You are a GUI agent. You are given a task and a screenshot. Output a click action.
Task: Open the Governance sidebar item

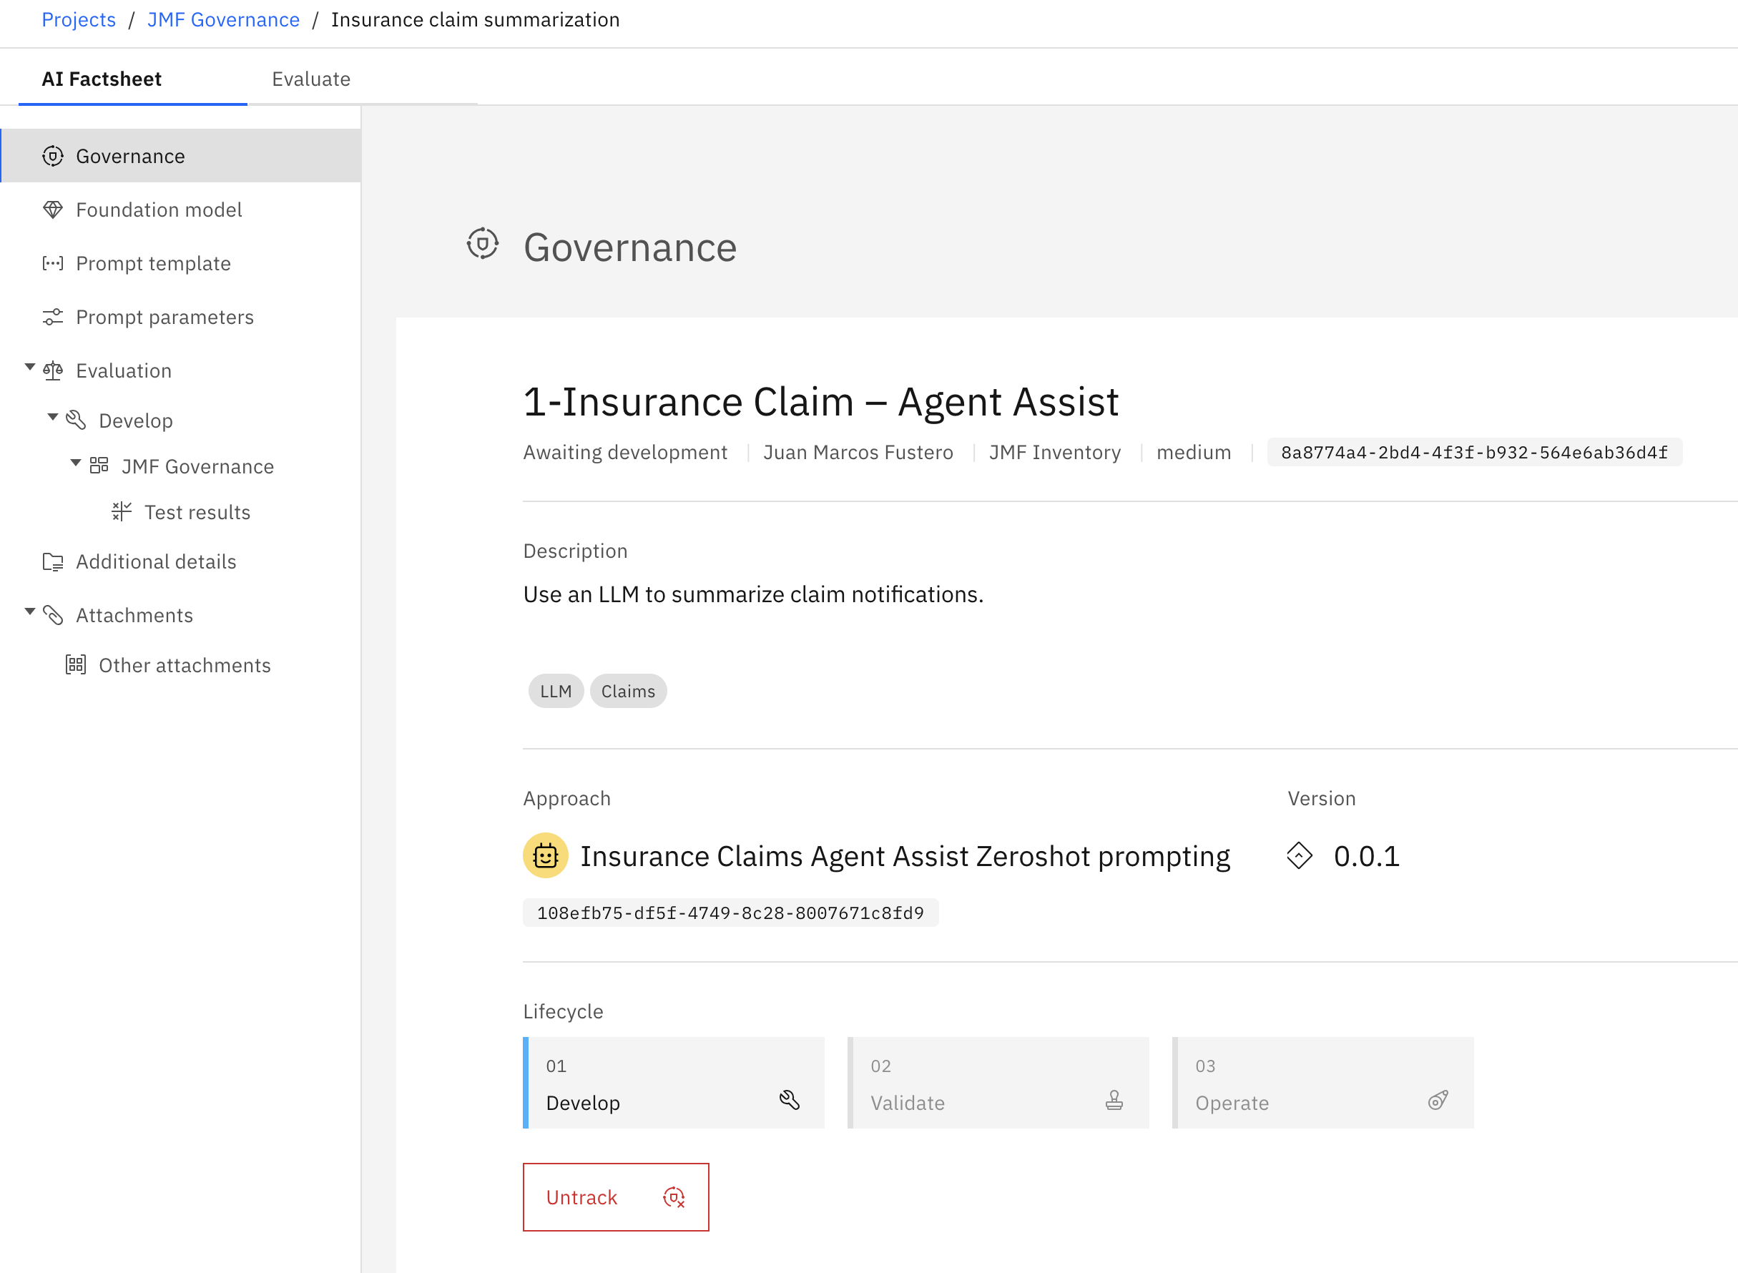coord(181,156)
